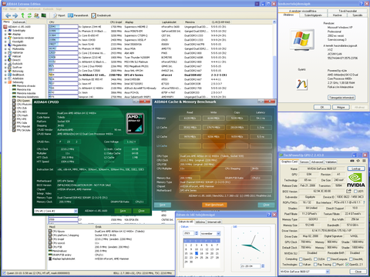Click the GPU-Z refresh icon
The width and height of the screenshot is (370, 277).
point(358,161)
